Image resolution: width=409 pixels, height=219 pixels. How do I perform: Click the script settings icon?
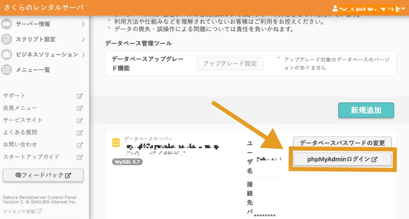tap(7, 39)
